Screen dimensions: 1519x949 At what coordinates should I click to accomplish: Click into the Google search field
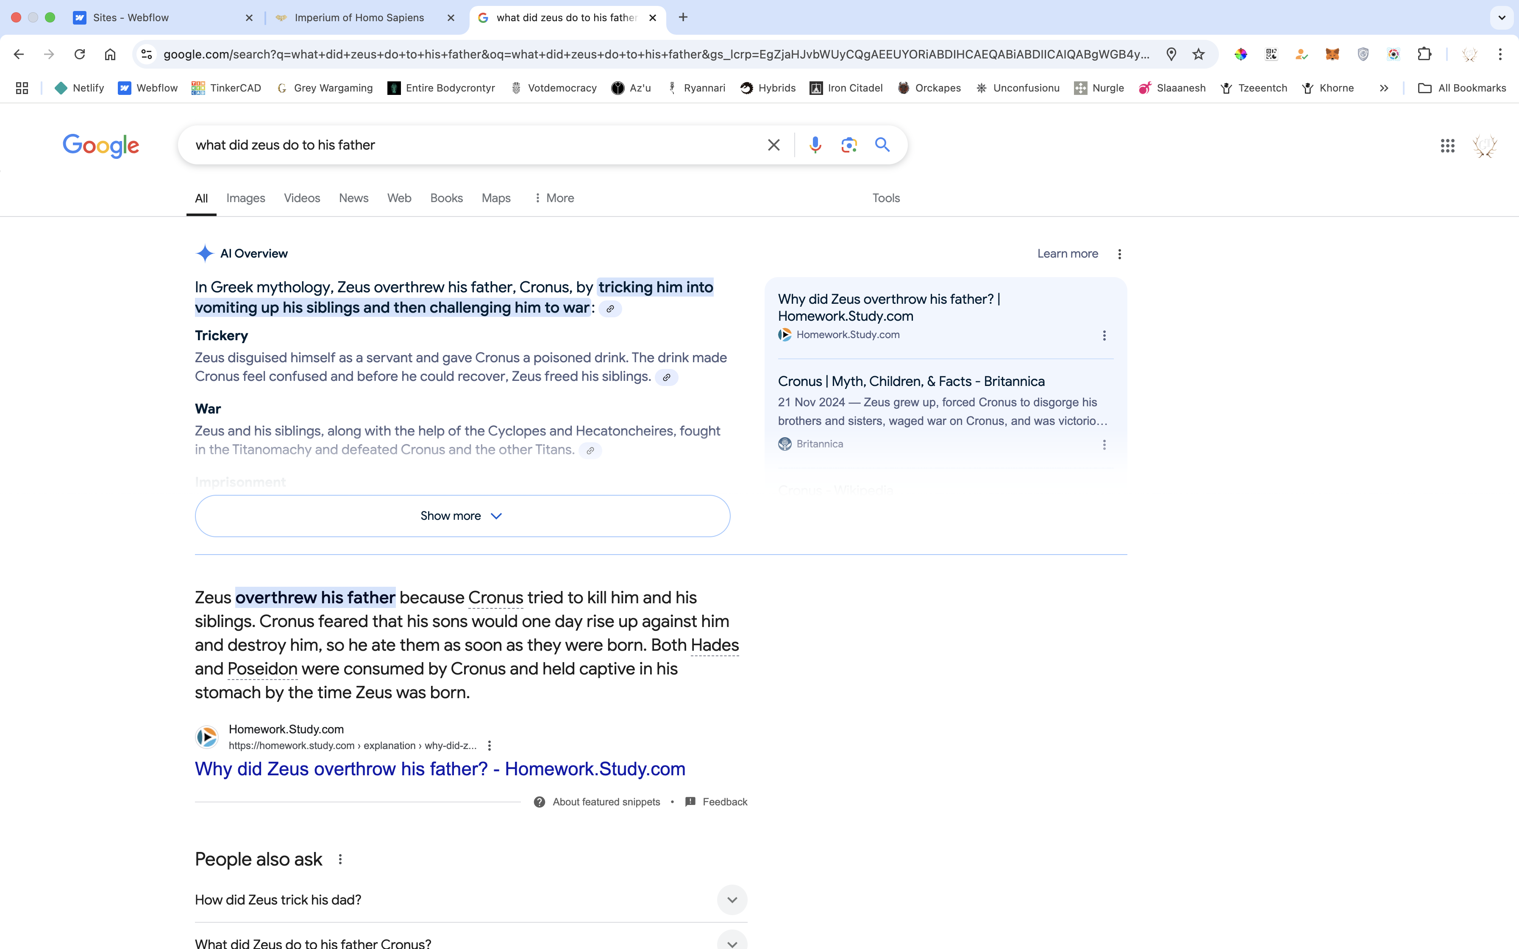(471, 145)
